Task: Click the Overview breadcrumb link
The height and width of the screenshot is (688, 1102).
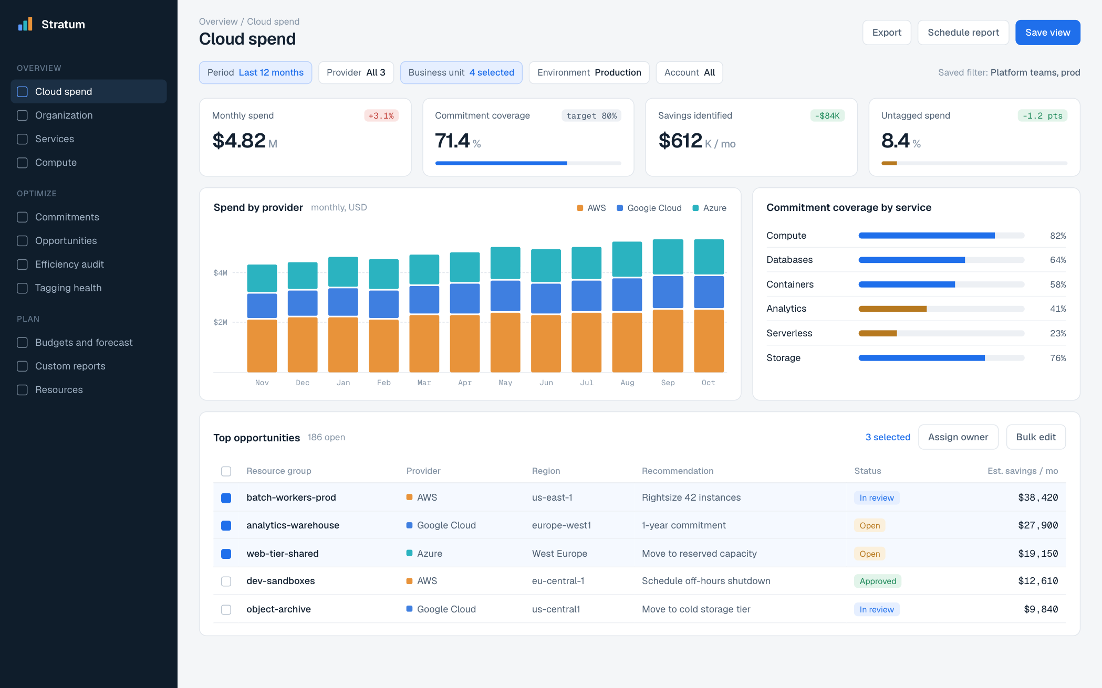Action: 218,22
